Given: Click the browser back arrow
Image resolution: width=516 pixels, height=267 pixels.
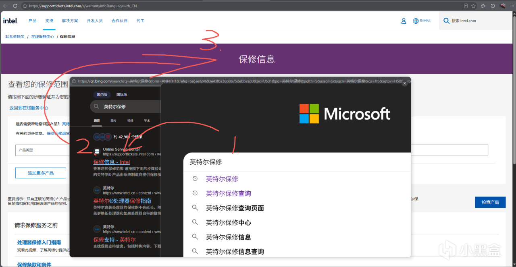Looking at the screenshot, I should 5,6.
